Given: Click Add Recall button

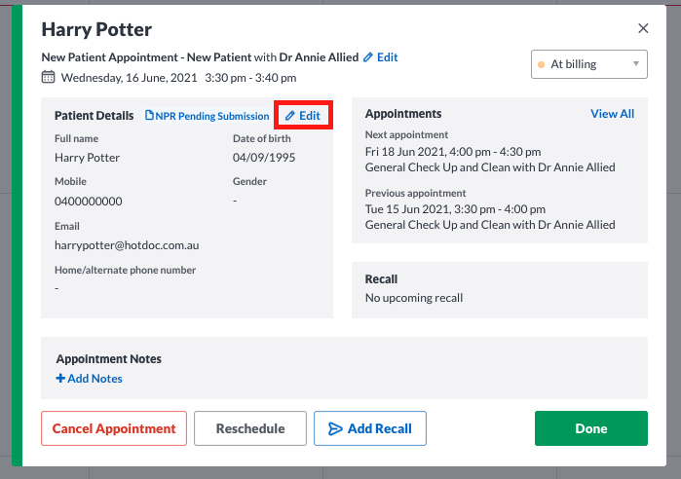Looking at the screenshot, I should pos(370,428).
